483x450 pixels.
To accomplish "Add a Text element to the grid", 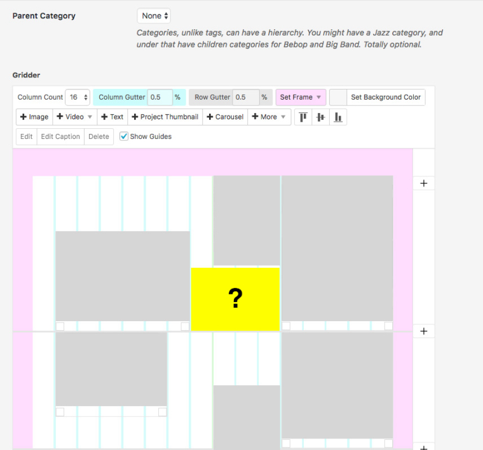I will click(112, 117).
